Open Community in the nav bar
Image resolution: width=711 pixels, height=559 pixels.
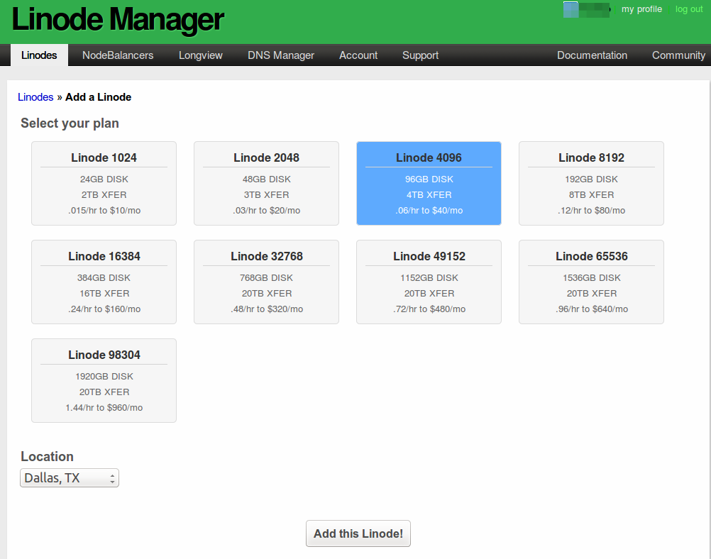[678, 55]
